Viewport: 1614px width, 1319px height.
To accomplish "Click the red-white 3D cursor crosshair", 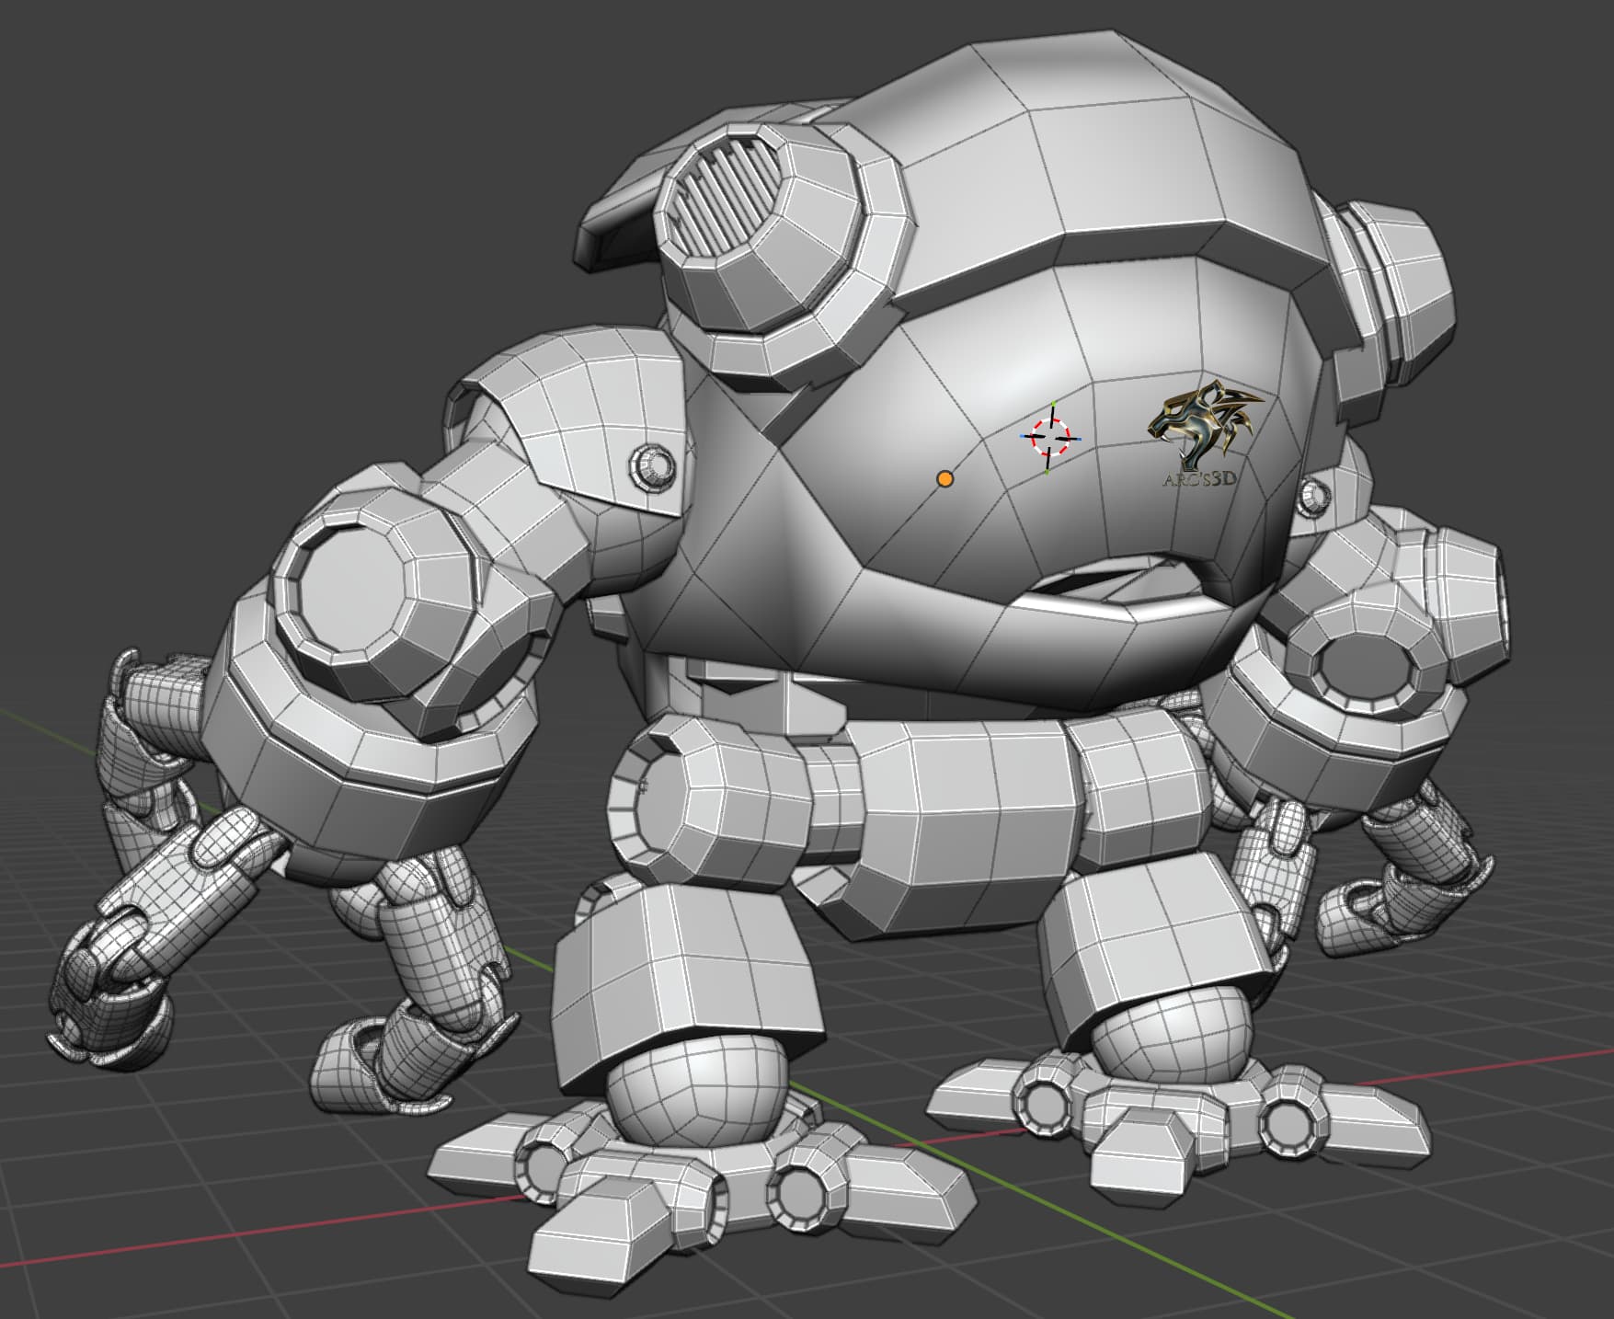I will tap(1050, 438).
